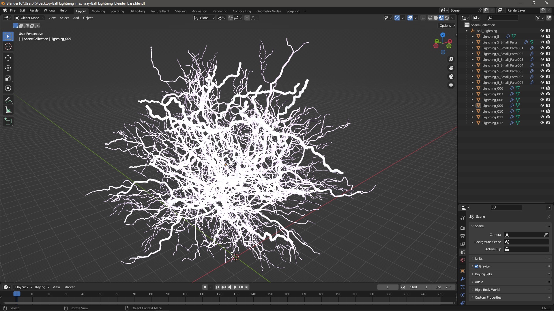The width and height of the screenshot is (554, 311).
Task: Click the Zoom view magnifier icon
Action: (x=451, y=59)
